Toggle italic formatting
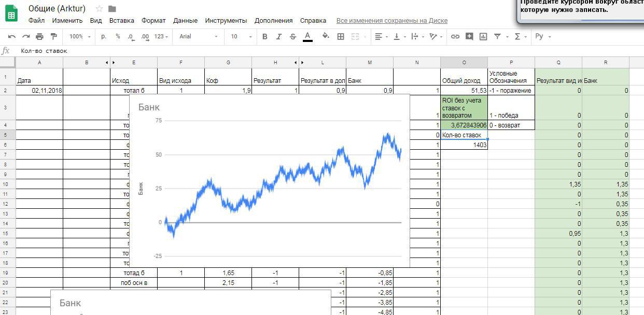 click(x=279, y=37)
